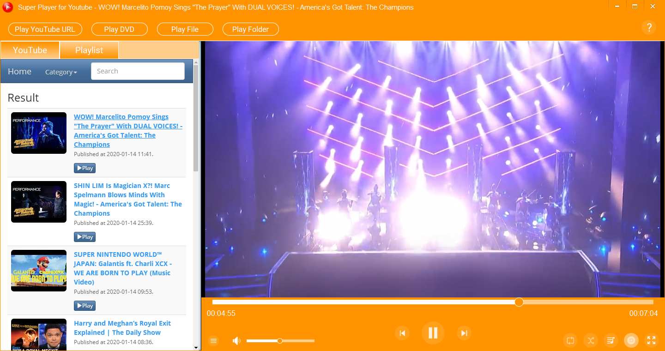Click Play File button
The image size is (665, 351).
pos(185,29)
